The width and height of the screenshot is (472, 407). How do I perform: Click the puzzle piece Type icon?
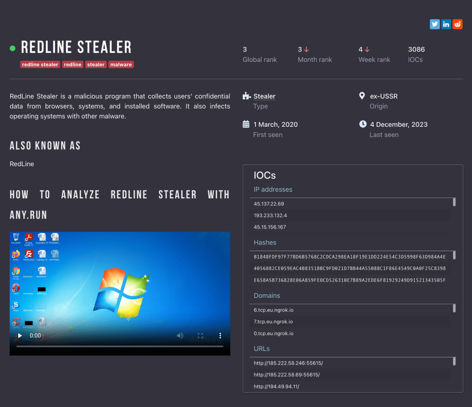[247, 96]
